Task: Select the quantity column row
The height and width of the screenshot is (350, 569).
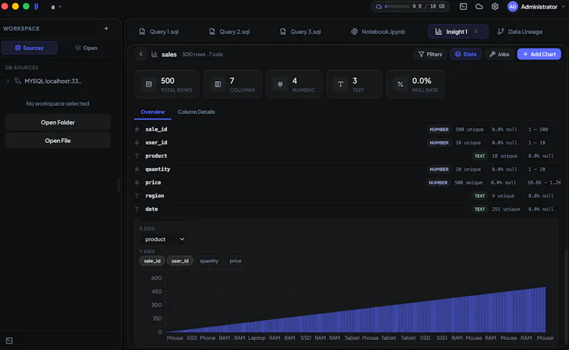Action: click(x=348, y=169)
